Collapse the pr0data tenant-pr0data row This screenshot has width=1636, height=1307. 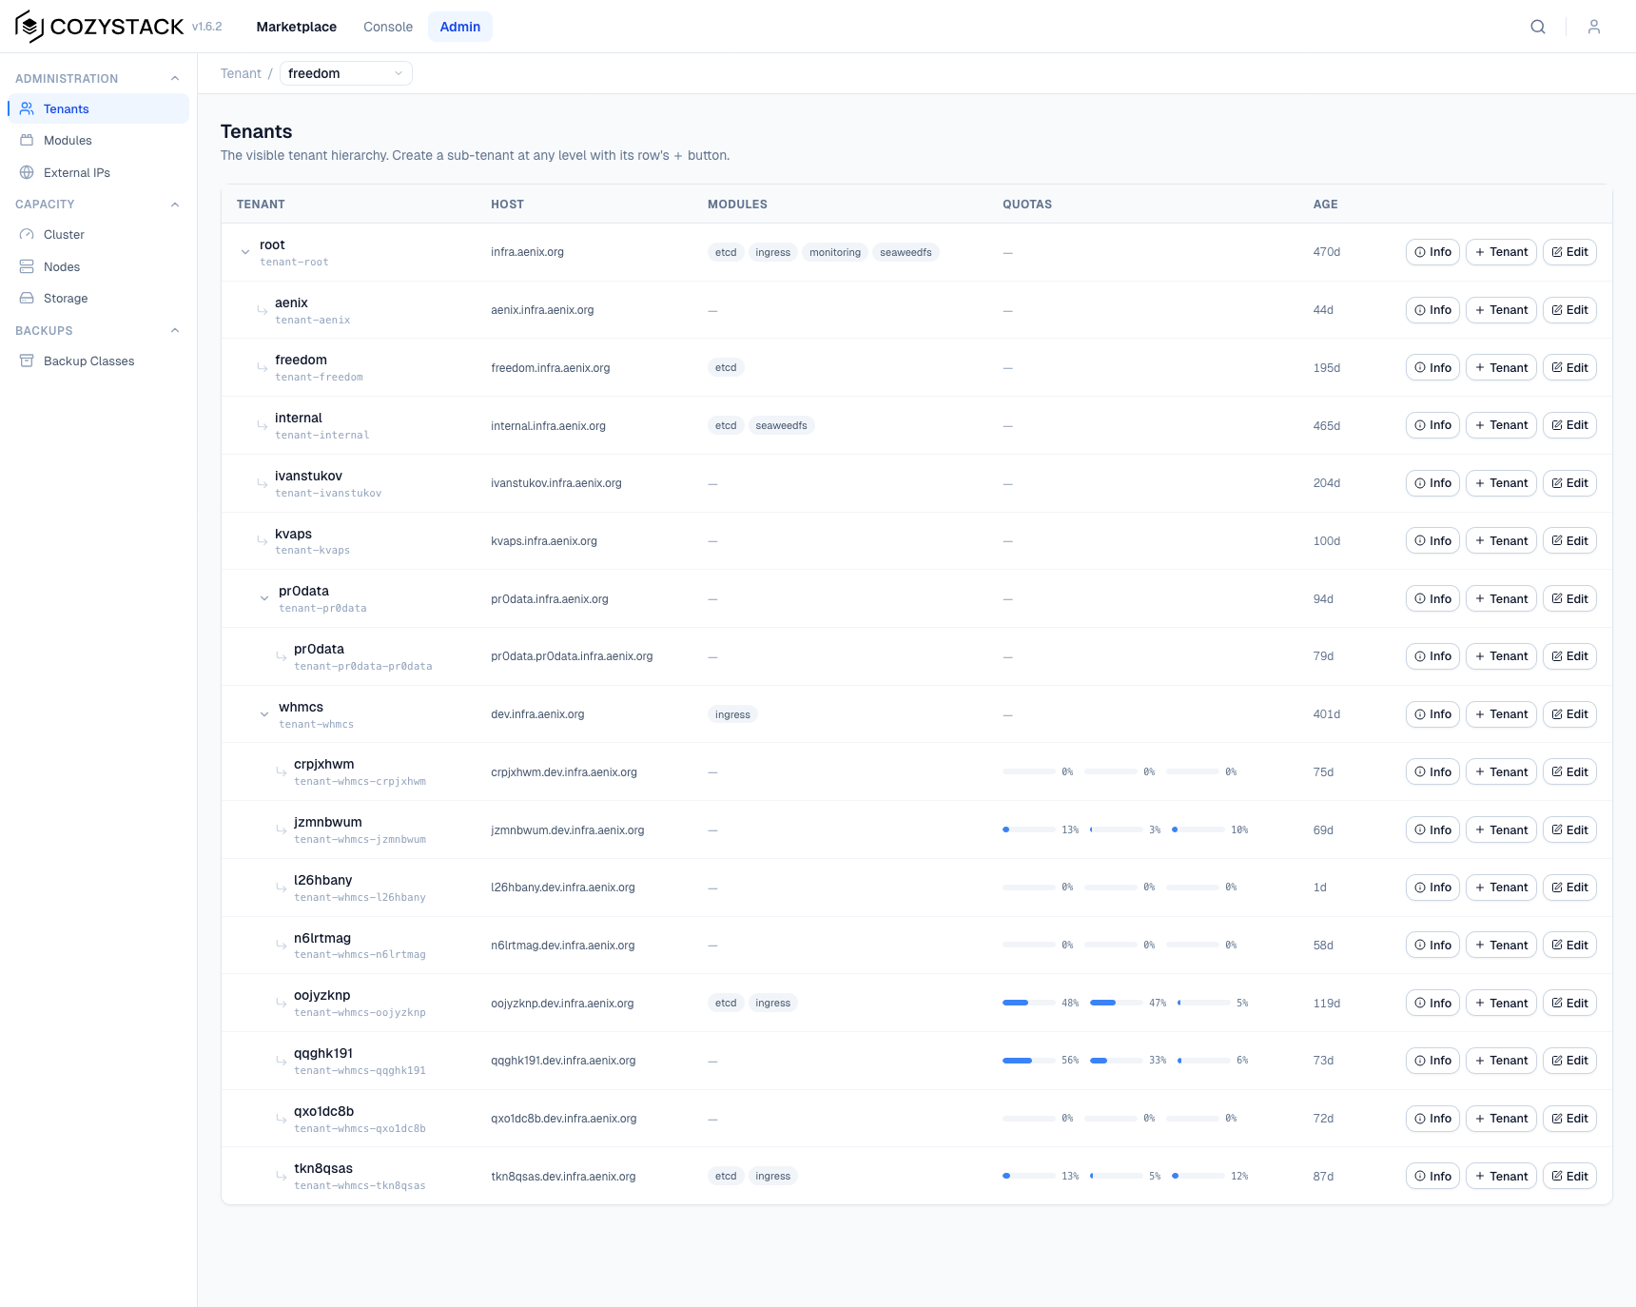(x=264, y=598)
